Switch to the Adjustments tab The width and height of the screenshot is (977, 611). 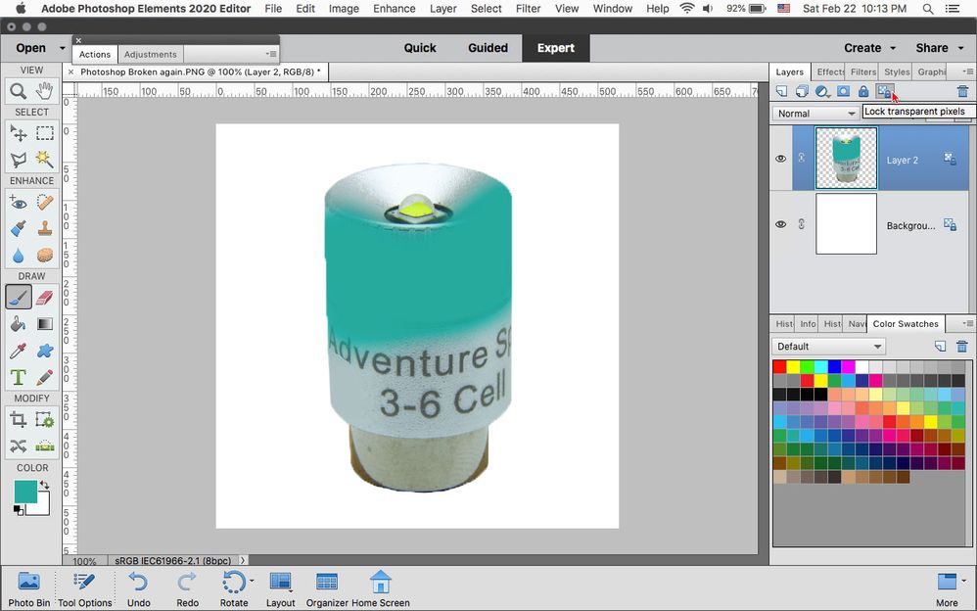coord(150,54)
